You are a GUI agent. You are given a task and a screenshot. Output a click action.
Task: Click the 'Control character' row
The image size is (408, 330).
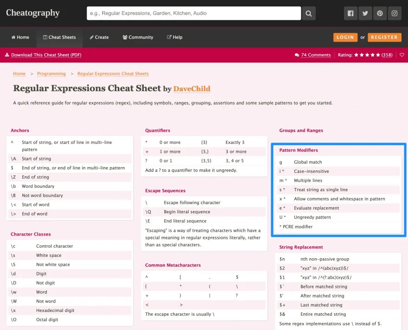(x=70, y=246)
